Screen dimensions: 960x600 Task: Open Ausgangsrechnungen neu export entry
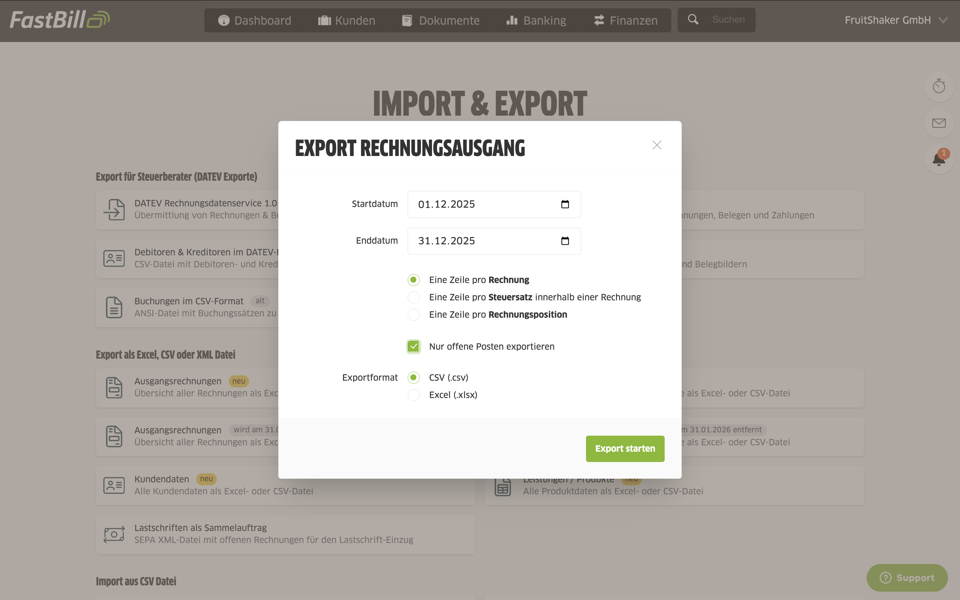pyautogui.click(x=187, y=388)
